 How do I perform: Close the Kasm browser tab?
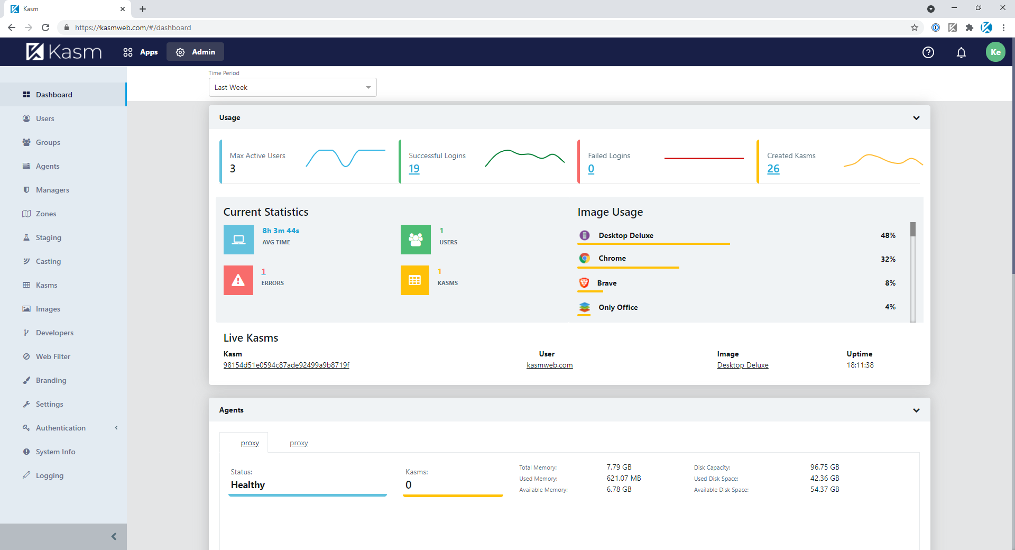(122, 9)
